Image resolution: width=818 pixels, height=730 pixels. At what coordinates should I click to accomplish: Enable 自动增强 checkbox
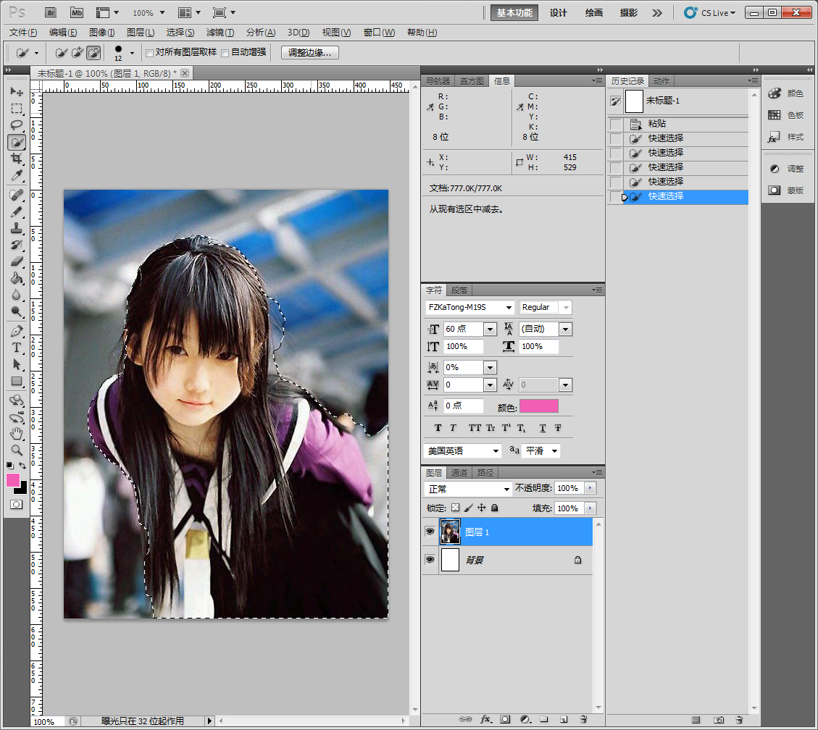[x=225, y=53]
